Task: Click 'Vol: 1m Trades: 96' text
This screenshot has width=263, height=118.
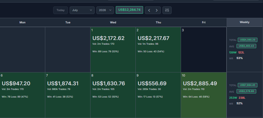Action: tap(148, 44)
